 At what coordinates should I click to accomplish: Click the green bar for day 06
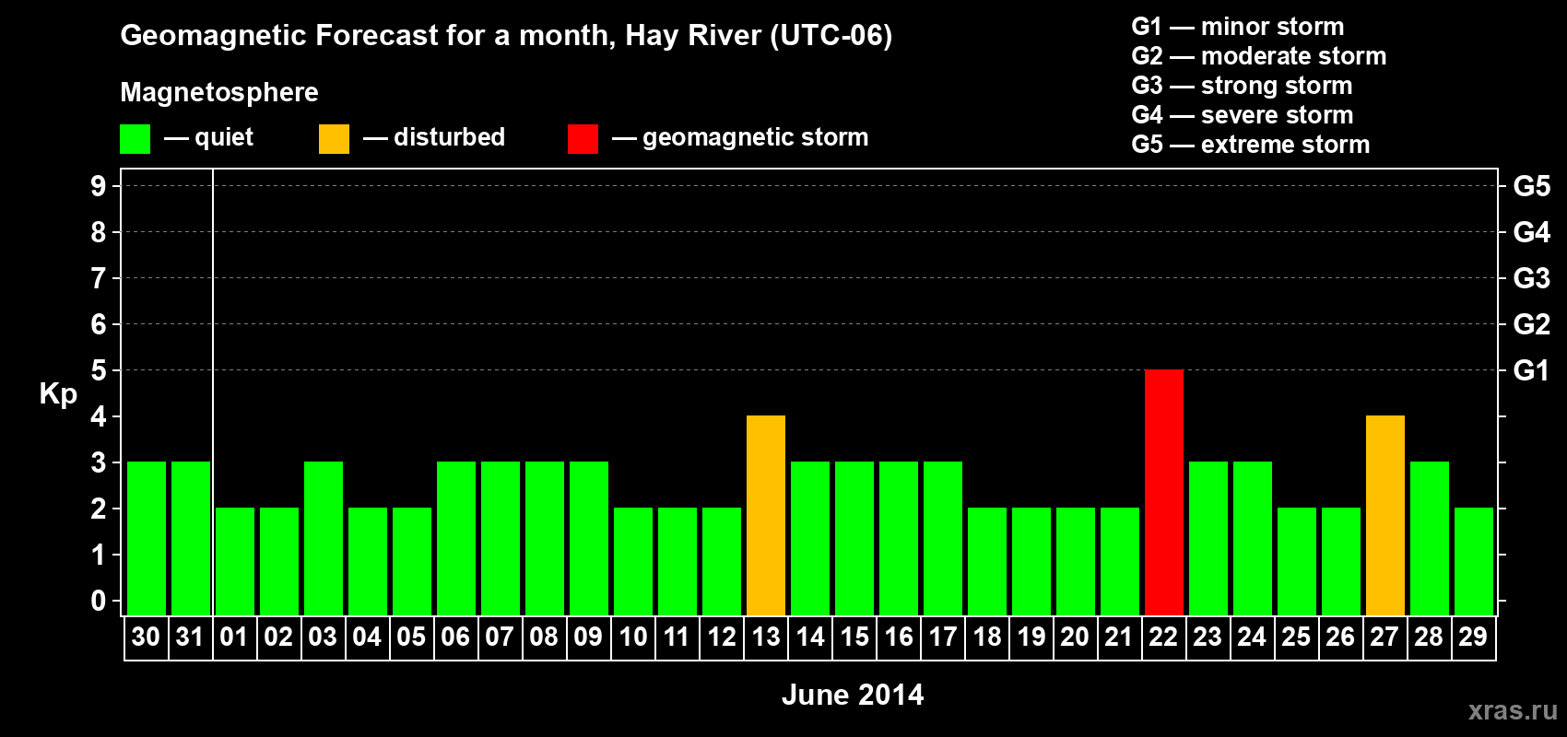(456, 539)
